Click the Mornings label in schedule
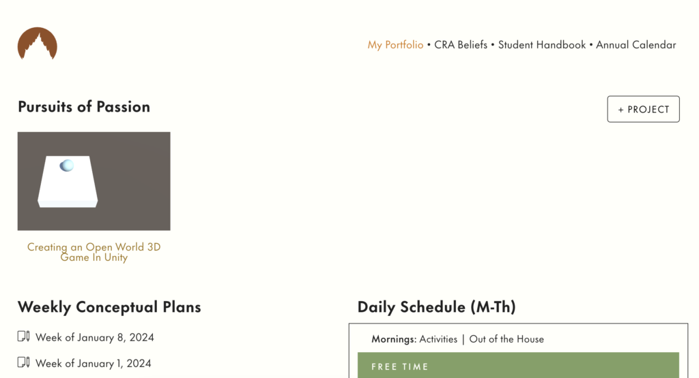The width and height of the screenshot is (699, 378). point(394,339)
